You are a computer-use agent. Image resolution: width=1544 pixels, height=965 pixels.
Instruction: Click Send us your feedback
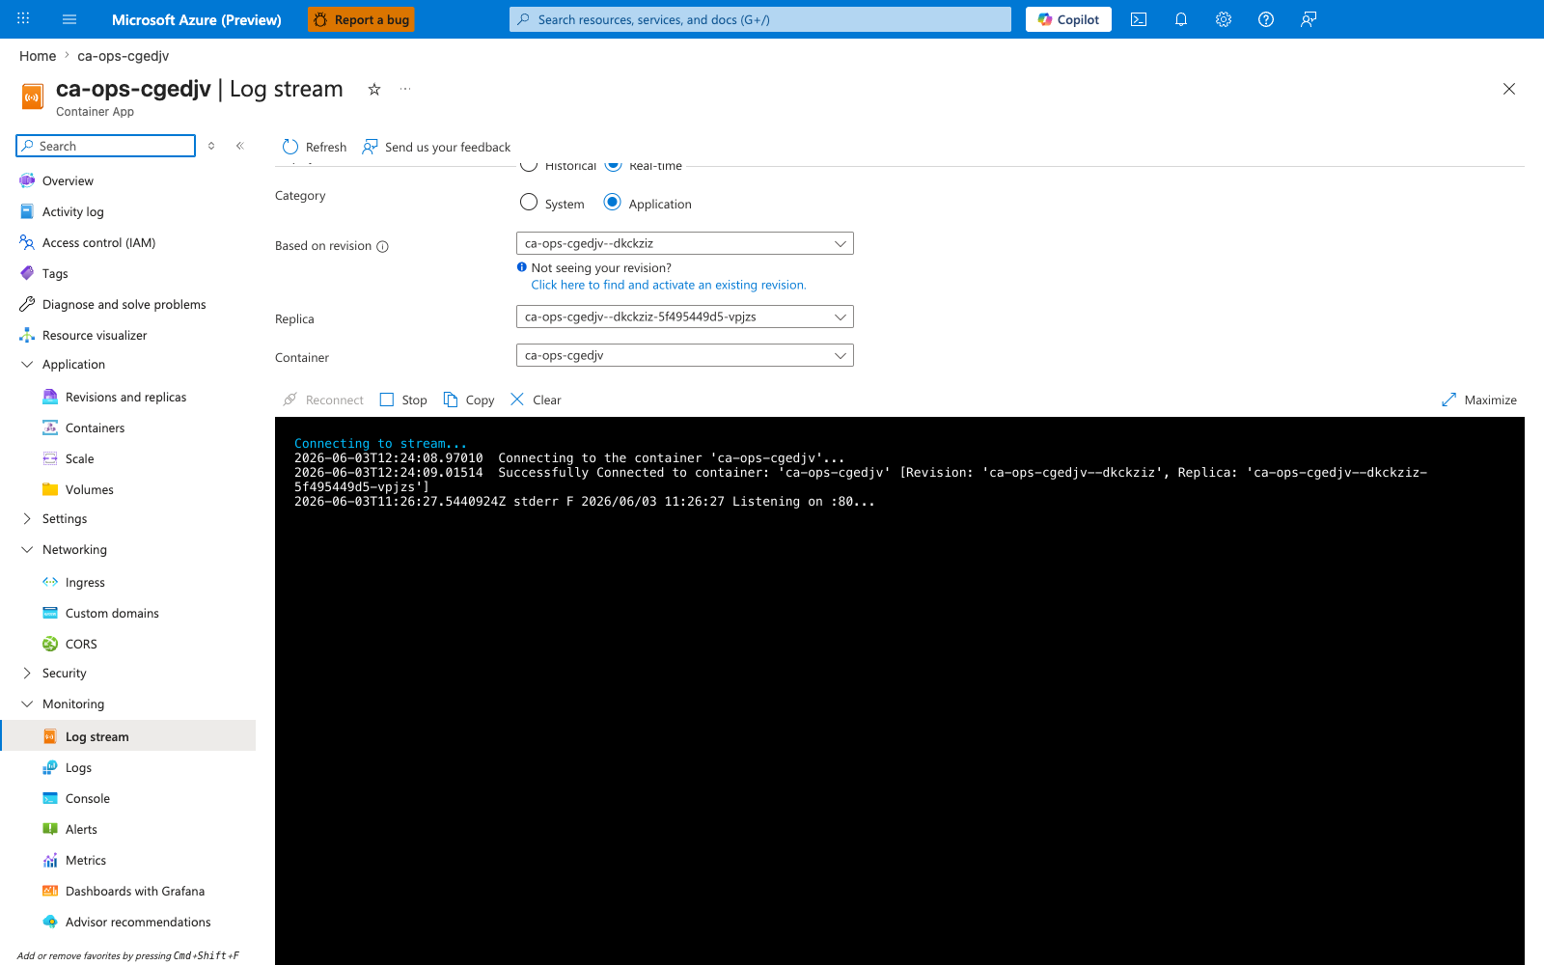(436, 147)
